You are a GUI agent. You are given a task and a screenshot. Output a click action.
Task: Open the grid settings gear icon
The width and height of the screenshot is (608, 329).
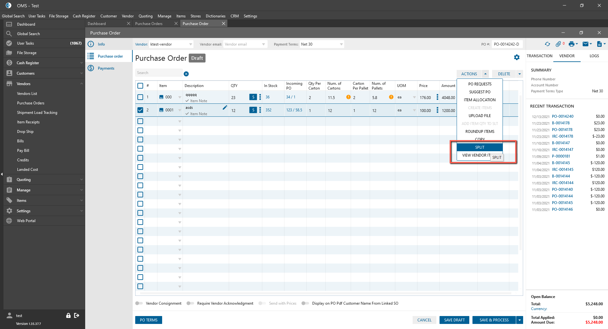(x=517, y=57)
